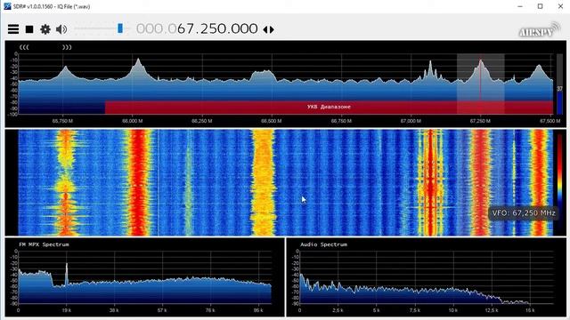Click the left ((( band navigation arrows
The image size is (570, 320).
24,47
